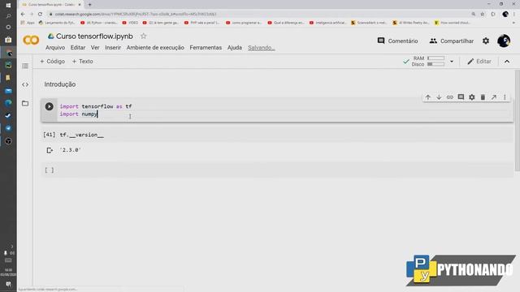Click the Introdução section heading

(60, 84)
